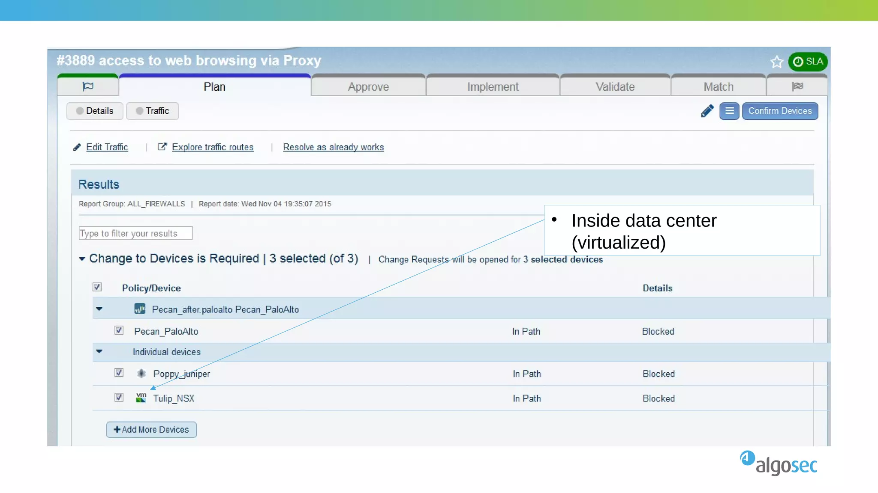Viewport: 878px width, 493px height.
Task: Collapse Change to Devices is Required section
Action: [x=82, y=259]
